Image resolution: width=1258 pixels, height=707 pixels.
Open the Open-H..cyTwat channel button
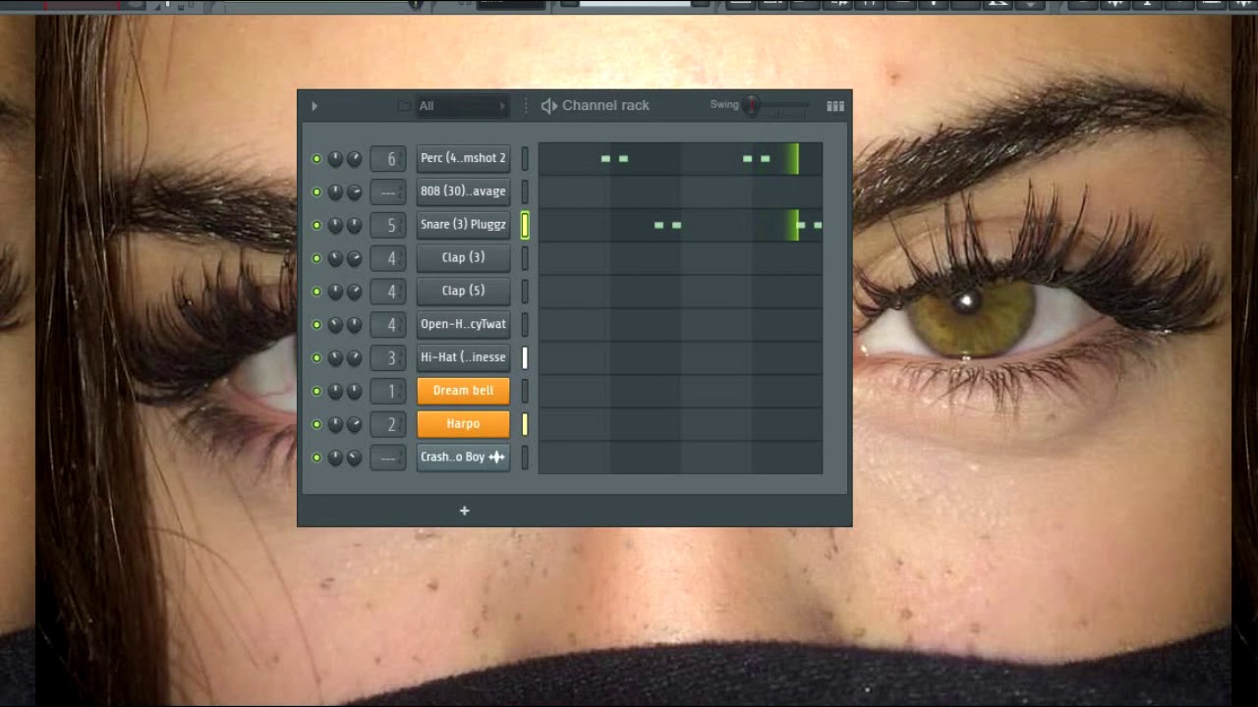click(x=463, y=324)
